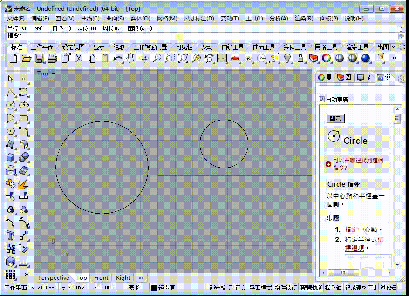The width and height of the screenshot is (409, 296).
Task: Toggle the 自动更新 checkbox
Action: [x=321, y=99]
